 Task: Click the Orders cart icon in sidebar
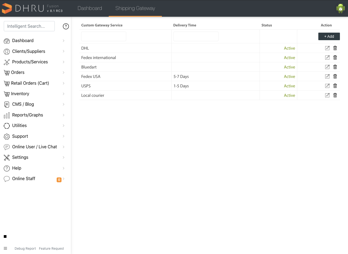coord(6,73)
